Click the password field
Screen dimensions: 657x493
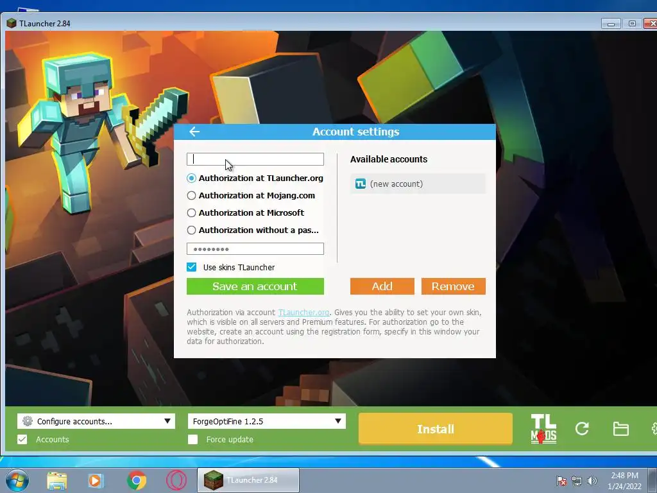coord(255,249)
